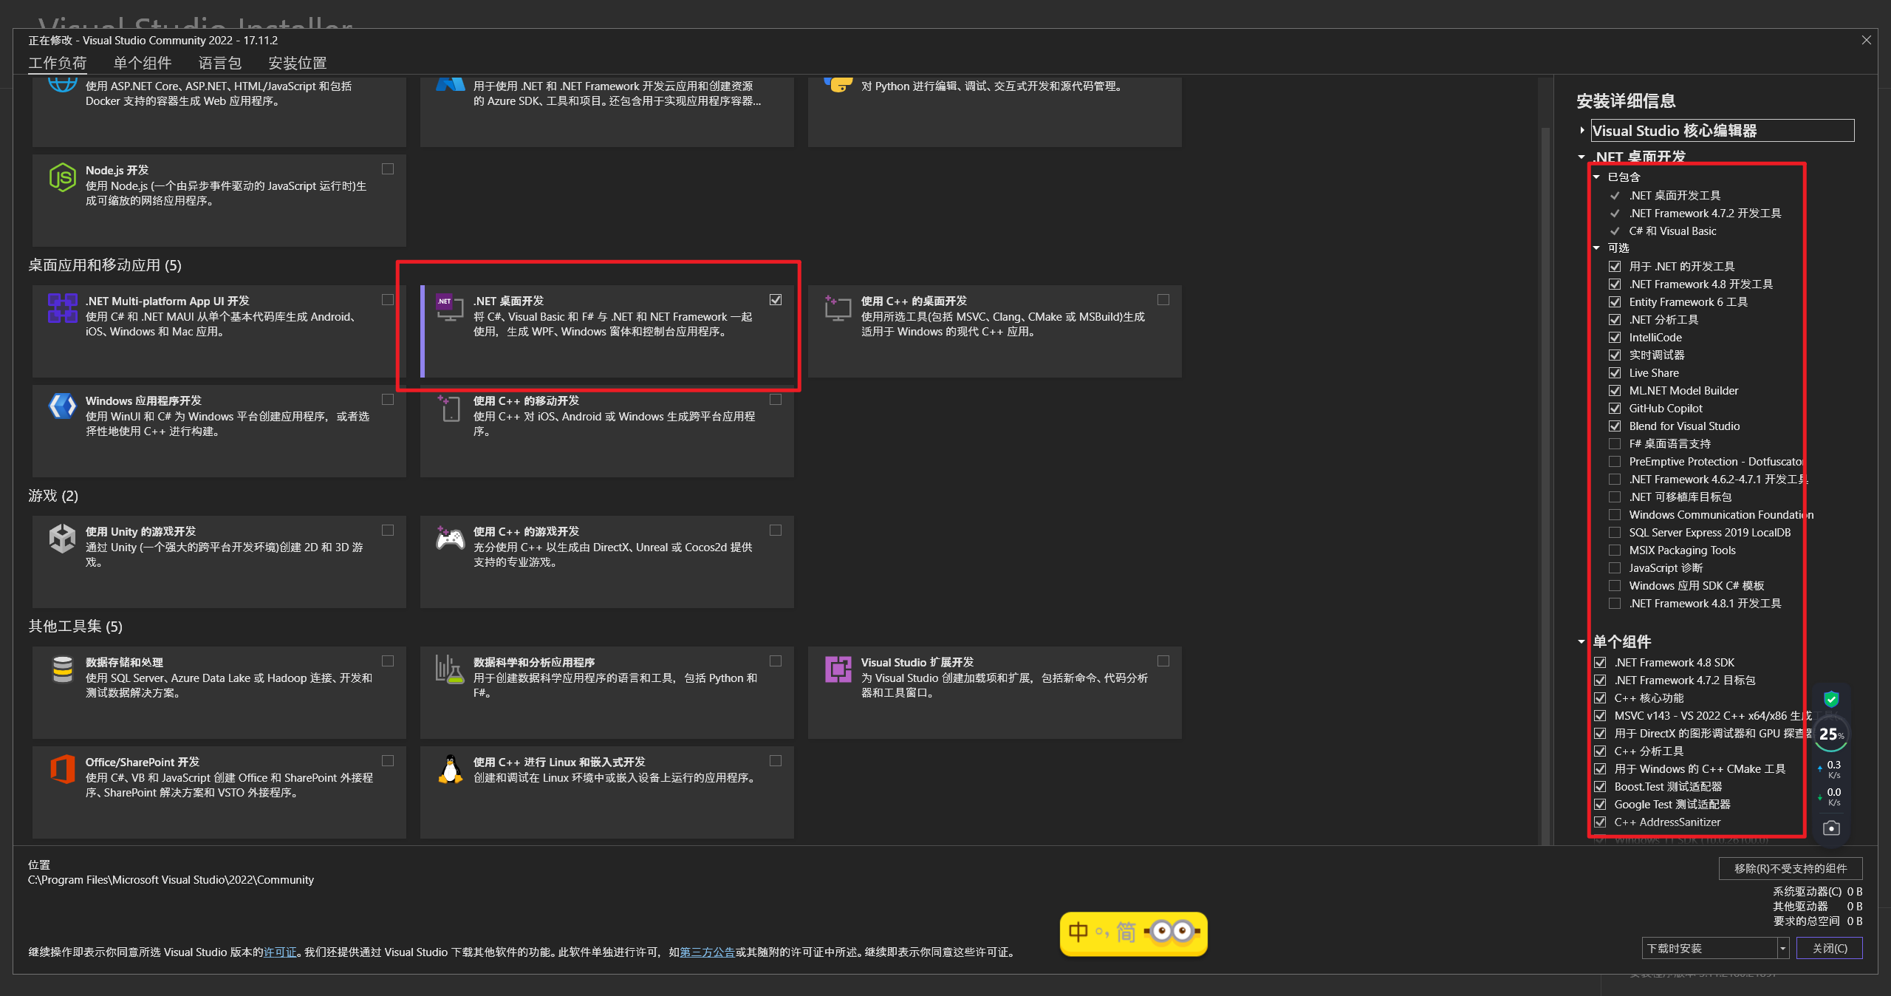The height and width of the screenshot is (996, 1891).
Task: Click the Visual Studio extension development icon
Action: click(838, 669)
